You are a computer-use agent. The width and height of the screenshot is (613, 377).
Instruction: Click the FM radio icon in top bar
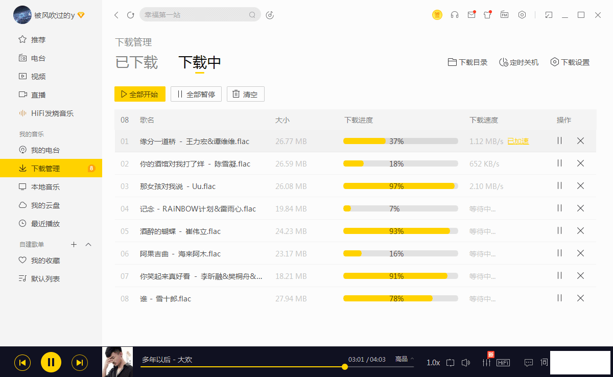[x=504, y=15]
